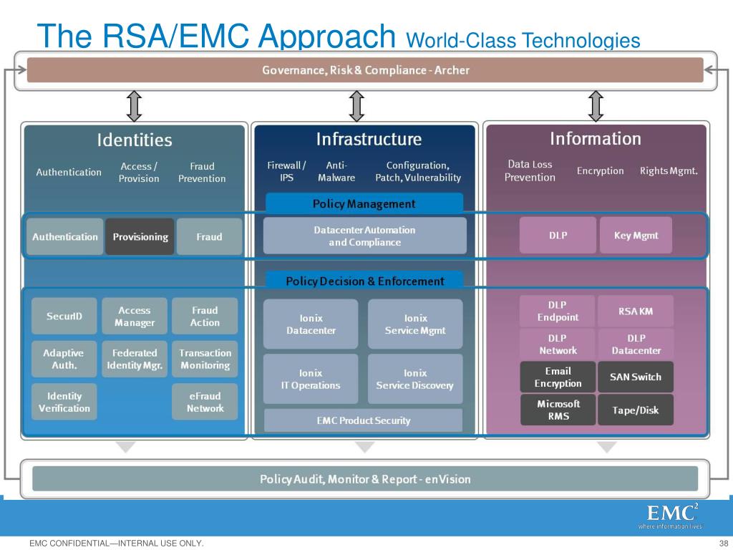The width and height of the screenshot is (733, 550).
Task: Click the DLP Datacenter box
Action: pos(636,344)
